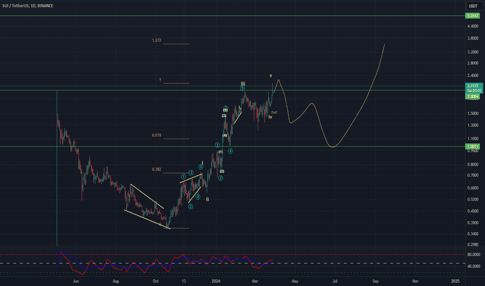The height and width of the screenshot is (286, 485).
Task: Click the Nov date on time axis
Action: (x=415, y=281)
